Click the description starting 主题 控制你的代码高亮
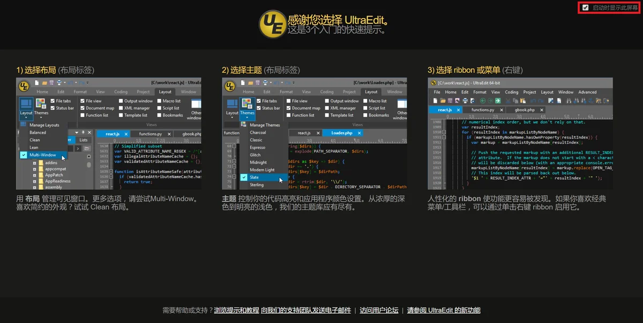This screenshot has width=643, height=323. pyautogui.click(x=313, y=203)
